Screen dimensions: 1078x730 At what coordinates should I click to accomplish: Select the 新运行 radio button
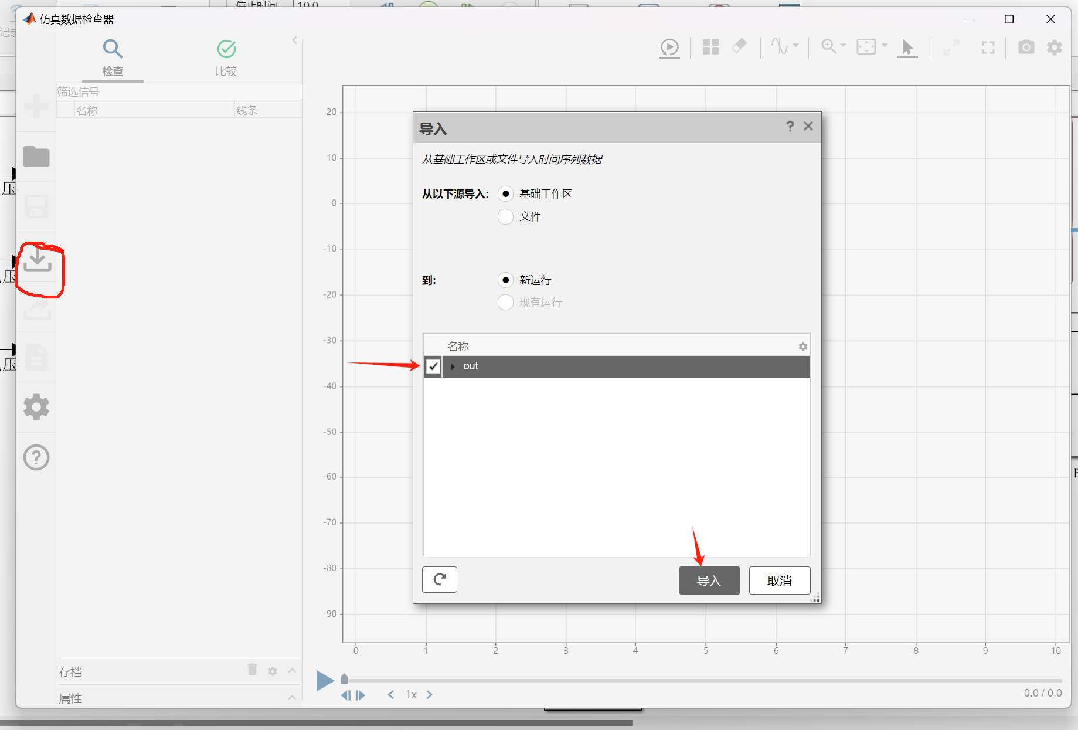tap(505, 280)
